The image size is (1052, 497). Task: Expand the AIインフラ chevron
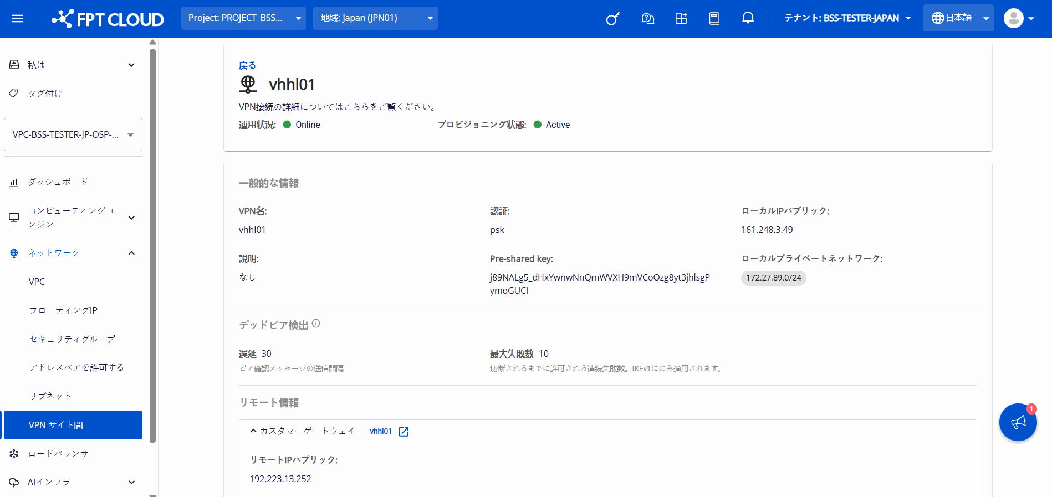pyautogui.click(x=131, y=482)
